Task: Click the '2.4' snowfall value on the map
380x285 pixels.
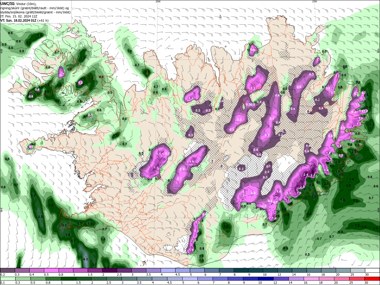Action: point(306,175)
